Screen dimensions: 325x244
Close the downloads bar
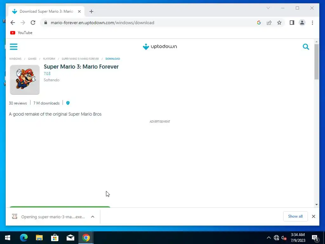[x=313, y=216]
